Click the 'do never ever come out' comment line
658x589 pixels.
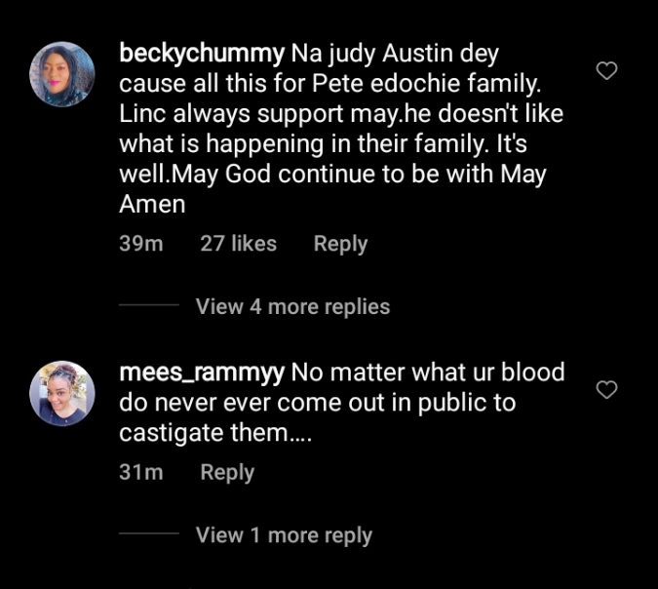point(317,403)
